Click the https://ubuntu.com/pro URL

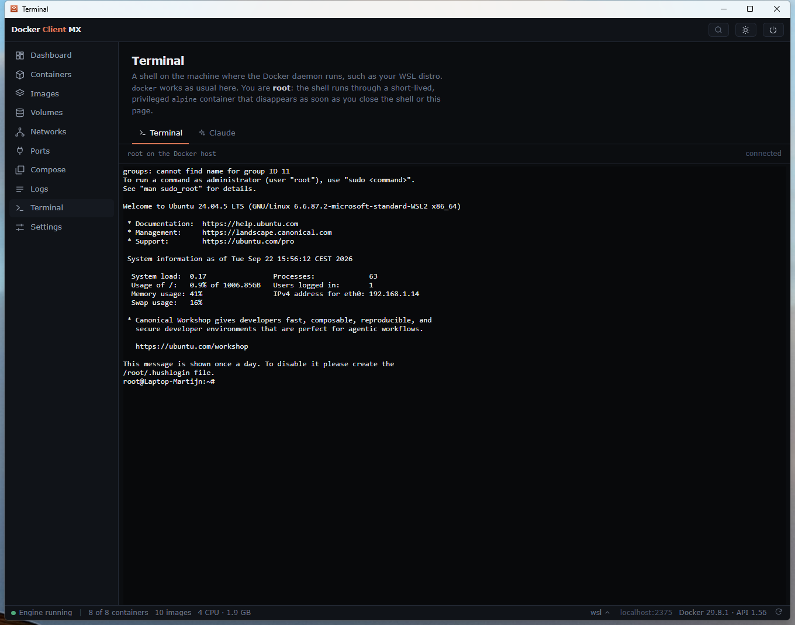click(x=248, y=241)
